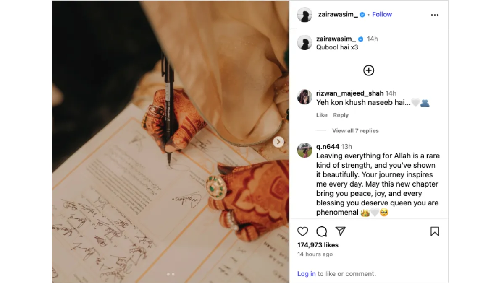Reply to the rizwan_majeed_shah comment
Image resolution: width=504 pixels, height=283 pixels.
pos(341,115)
